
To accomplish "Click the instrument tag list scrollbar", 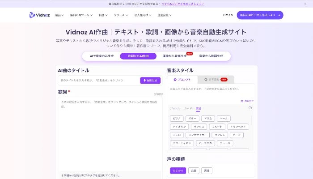I will (251, 120).
